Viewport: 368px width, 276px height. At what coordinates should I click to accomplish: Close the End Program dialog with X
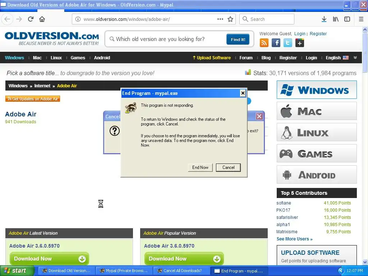[x=243, y=93]
